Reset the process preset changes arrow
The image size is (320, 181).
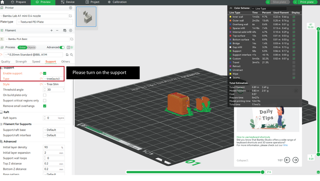1,55
